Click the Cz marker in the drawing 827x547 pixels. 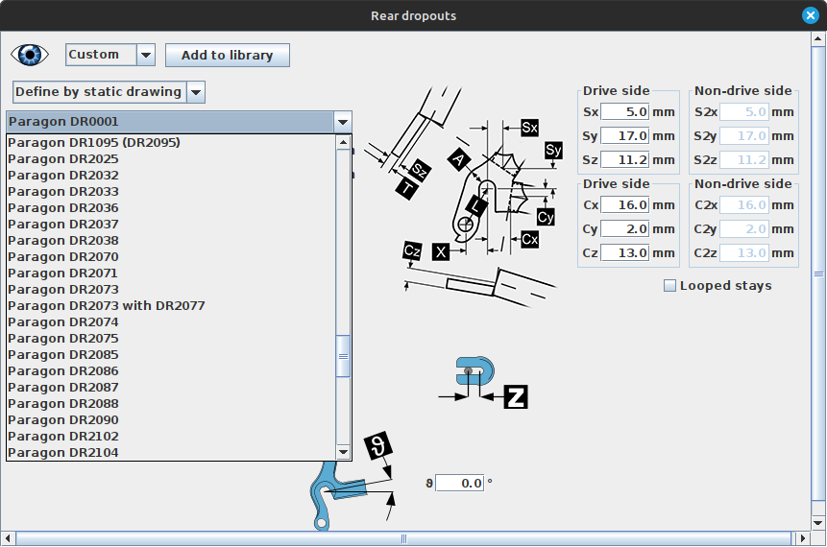tap(412, 251)
